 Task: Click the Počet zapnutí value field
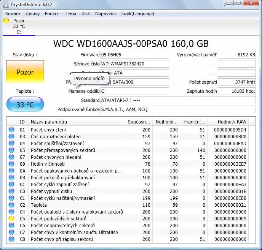click(237, 82)
